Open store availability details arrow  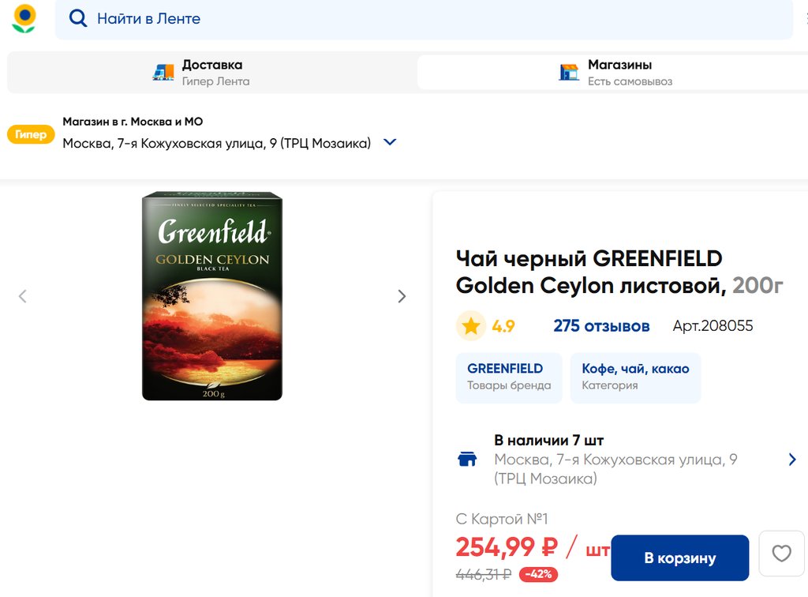(792, 459)
